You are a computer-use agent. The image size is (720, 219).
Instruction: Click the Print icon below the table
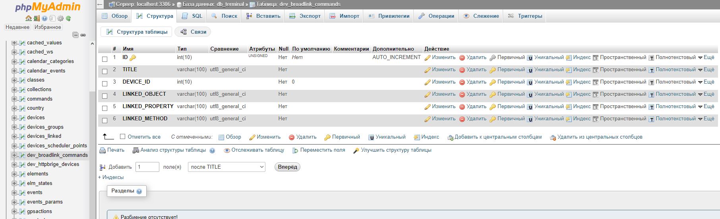pos(103,150)
